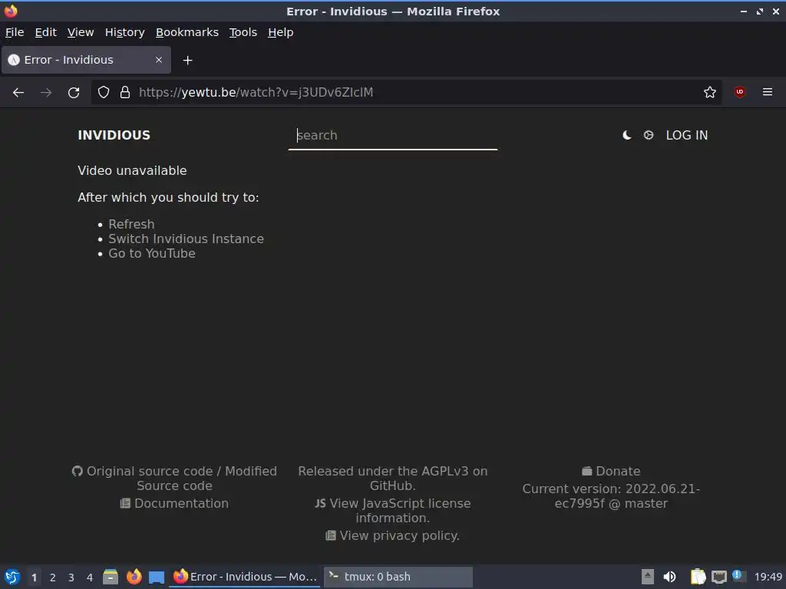Open the Firefox hamburger menu
The height and width of the screenshot is (589, 786).
click(767, 92)
